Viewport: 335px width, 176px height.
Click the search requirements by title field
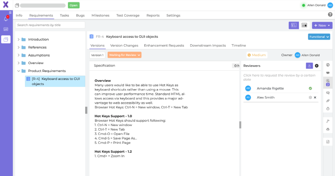click(x=50, y=25)
